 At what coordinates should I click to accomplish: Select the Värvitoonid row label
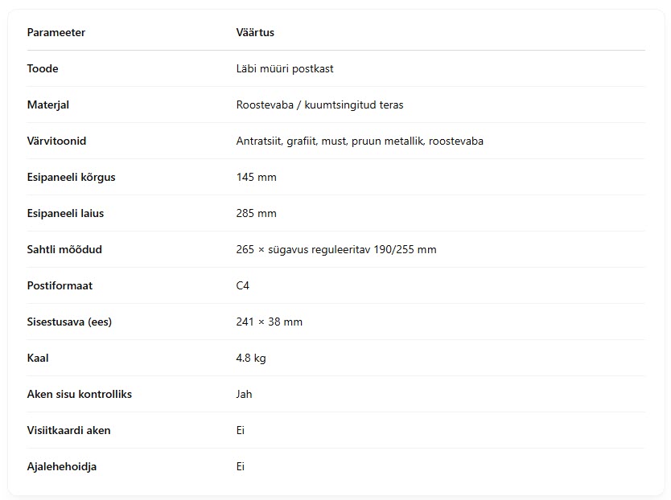pyautogui.click(x=56, y=141)
